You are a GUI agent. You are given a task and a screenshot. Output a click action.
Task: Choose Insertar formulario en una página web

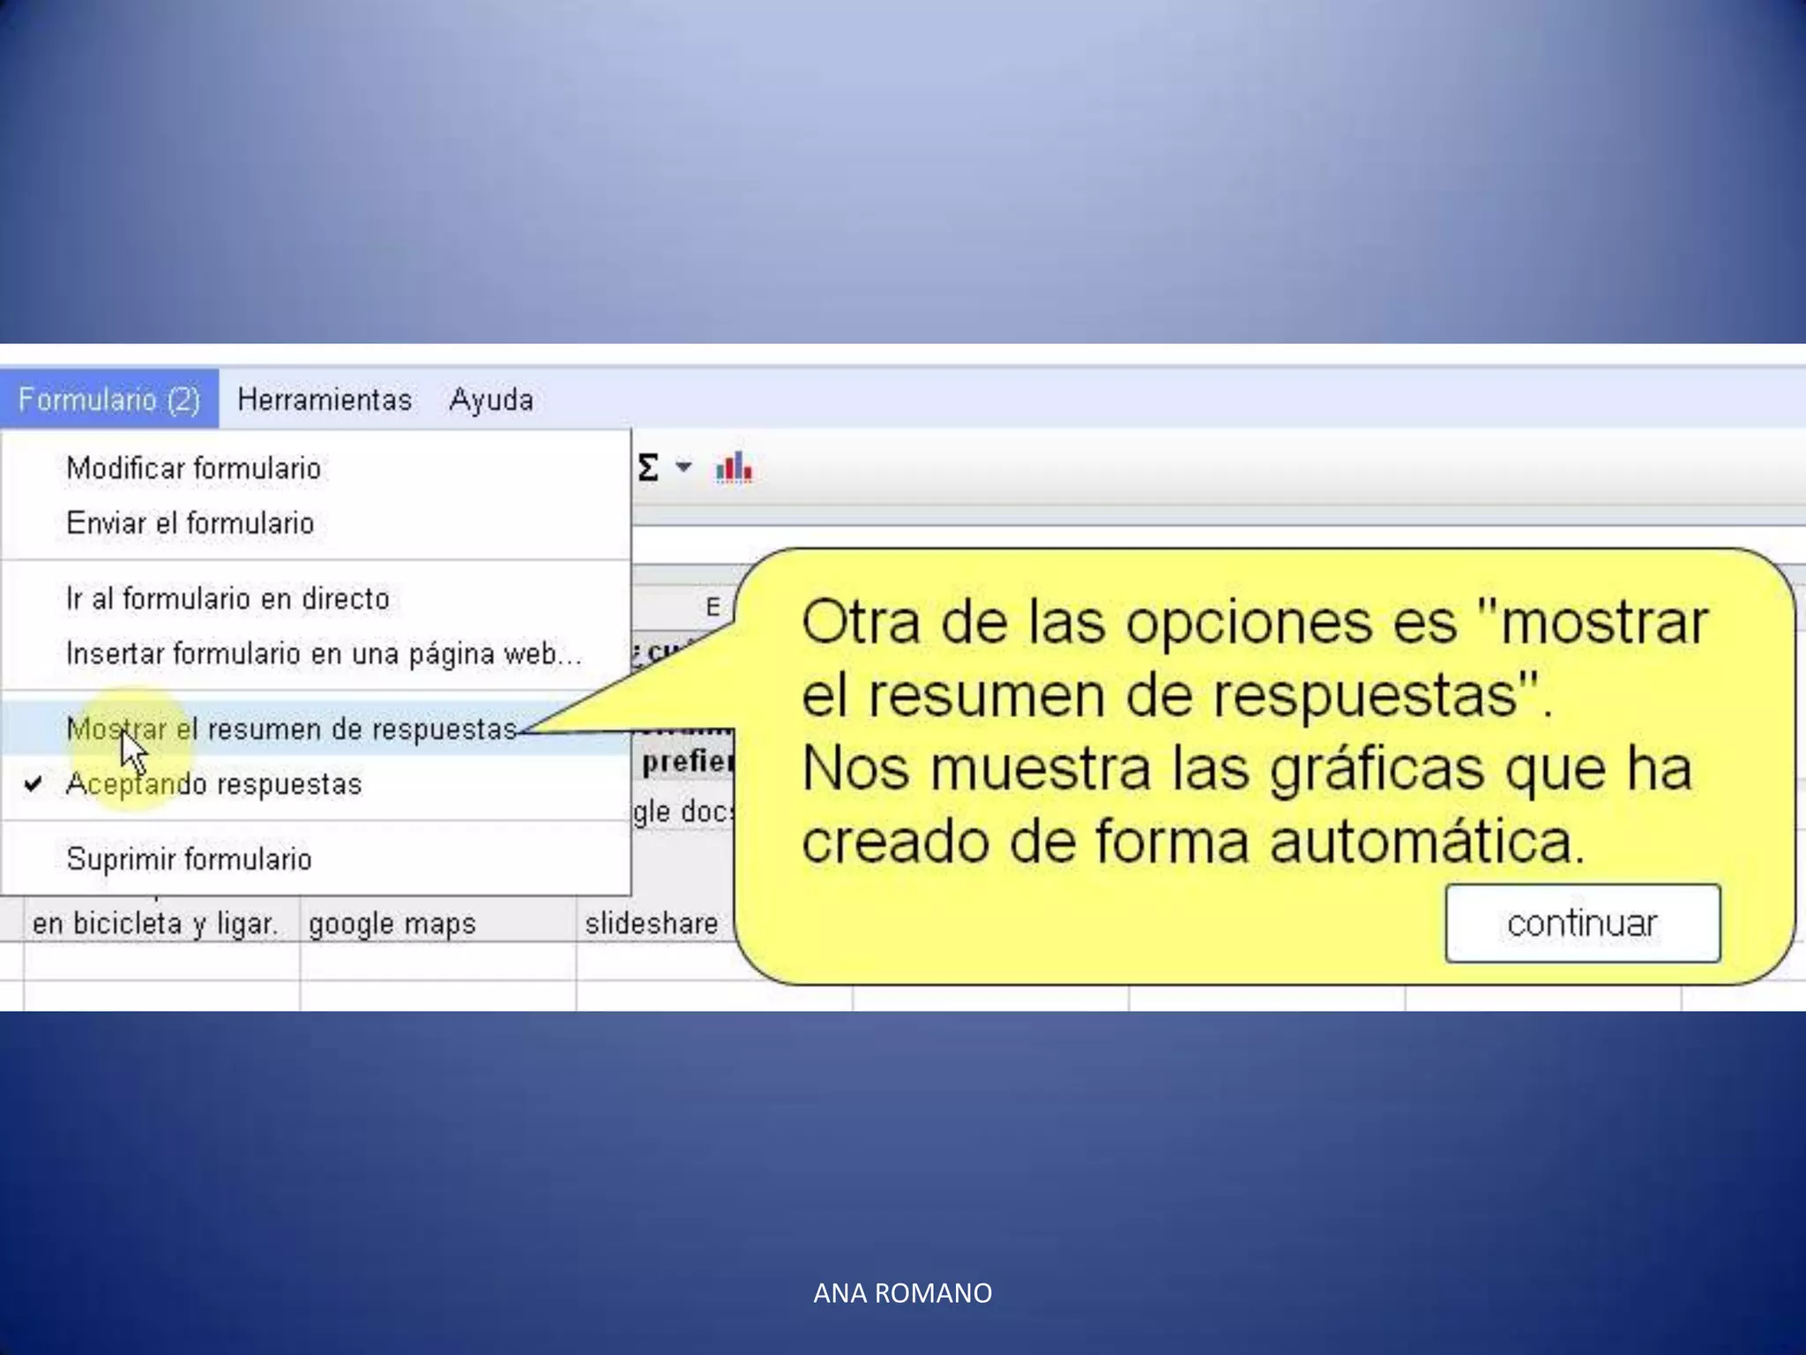[x=324, y=654]
